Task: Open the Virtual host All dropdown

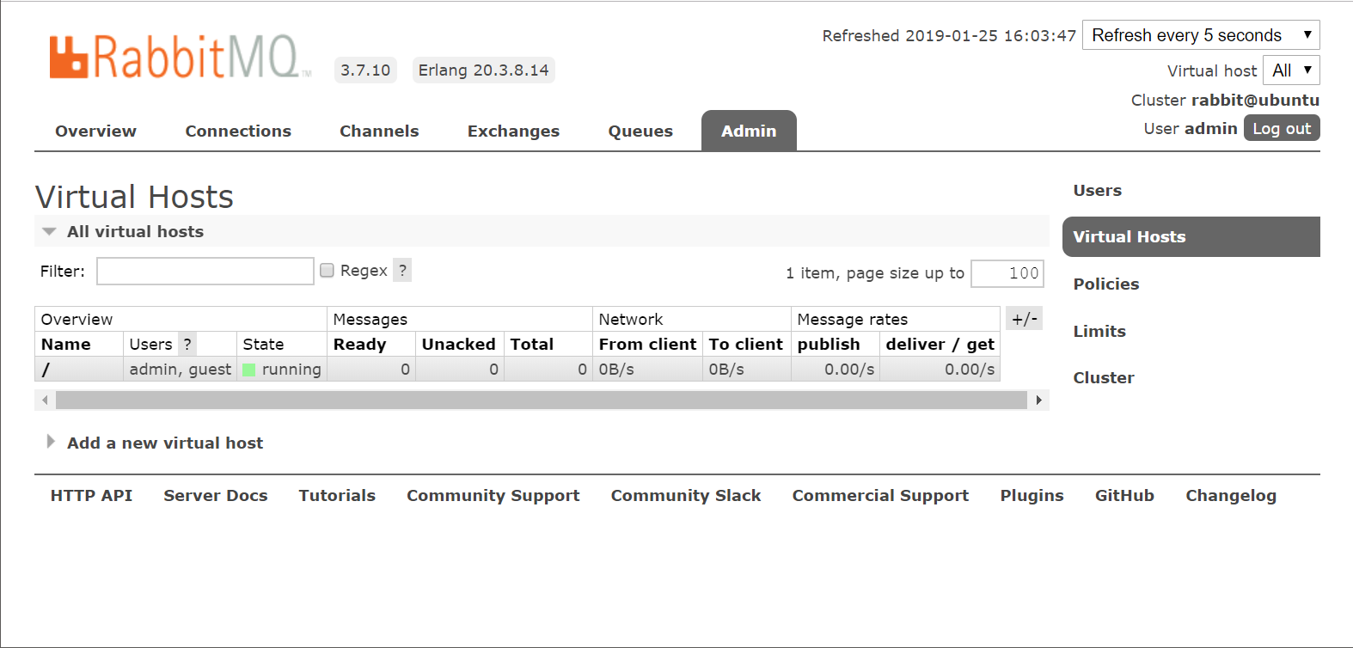Action: point(1291,70)
